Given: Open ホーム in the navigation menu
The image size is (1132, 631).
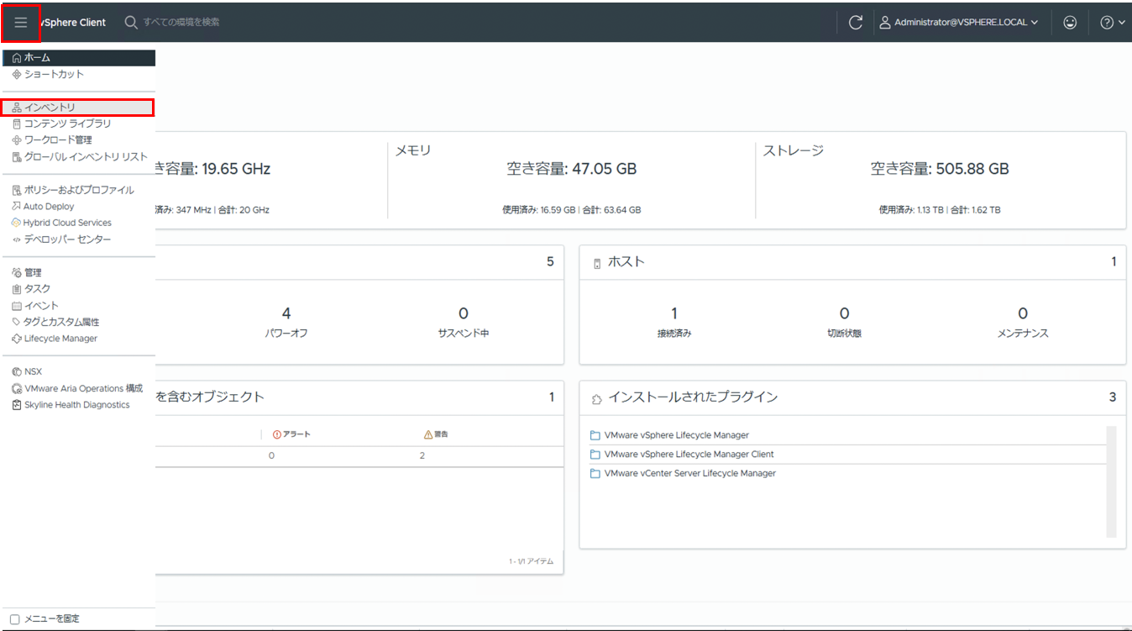Looking at the screenshot, I should tap(78, 58).
